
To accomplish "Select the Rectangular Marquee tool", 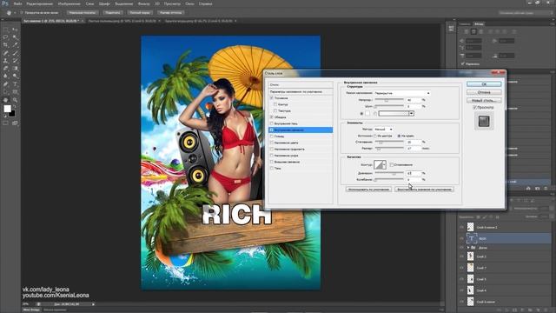I will [x=6, y=30].
